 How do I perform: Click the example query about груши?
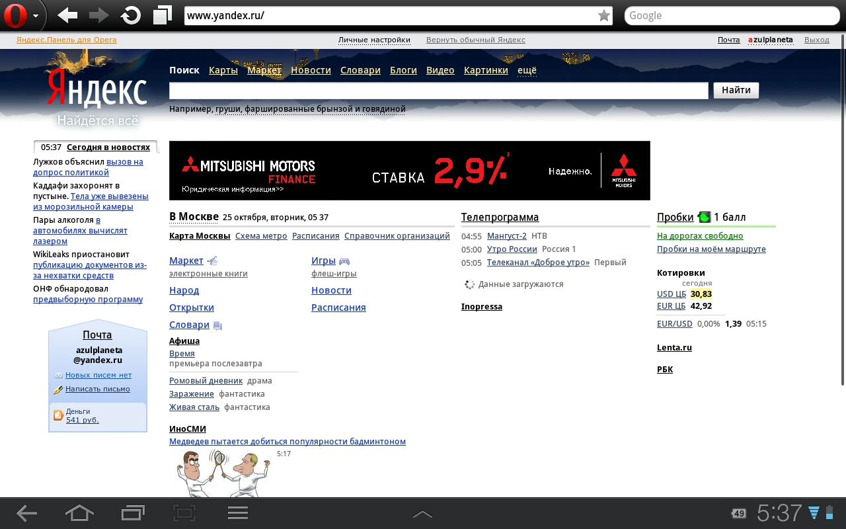(311, 109)
